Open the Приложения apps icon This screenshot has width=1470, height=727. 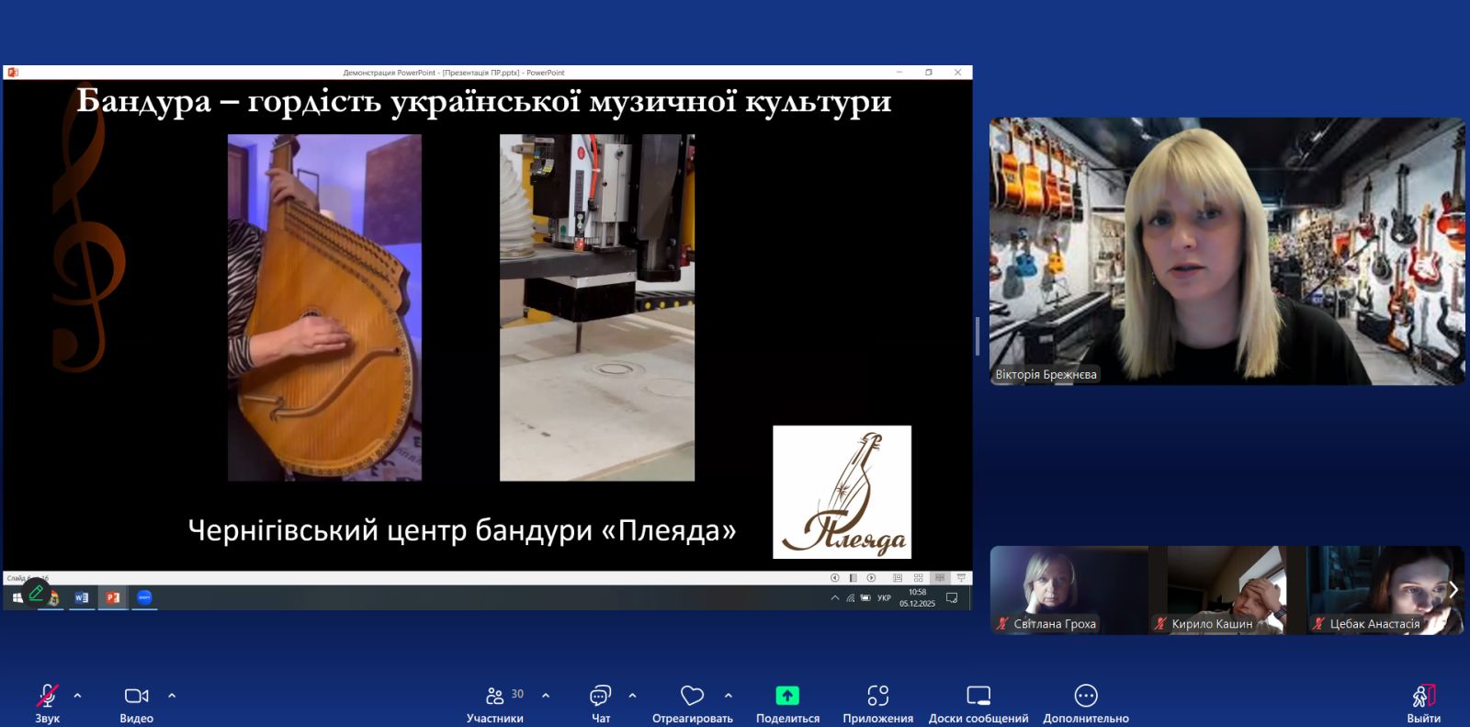pyautogui.click(x=877, y=696)
